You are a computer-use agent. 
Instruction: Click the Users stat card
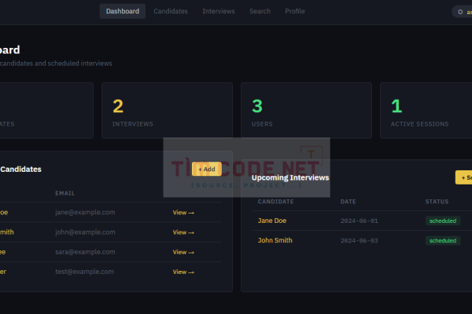(306, 110)
